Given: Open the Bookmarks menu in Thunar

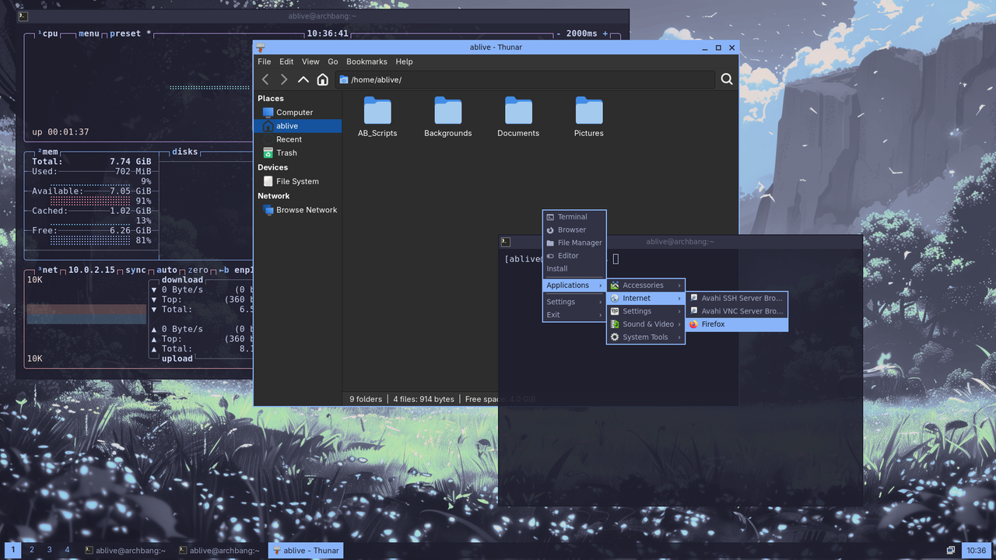Looking at the screenshot, I should point(366,61).
